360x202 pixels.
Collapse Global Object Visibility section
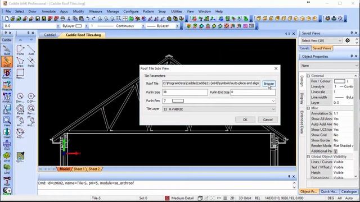(308, 157)
